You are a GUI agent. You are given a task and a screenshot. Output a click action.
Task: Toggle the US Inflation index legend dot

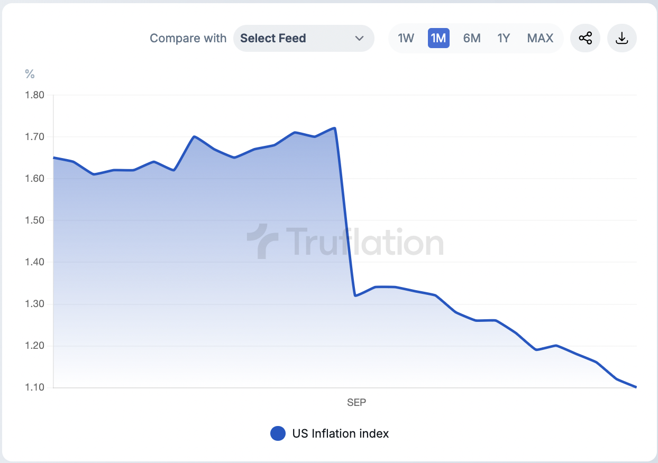coord(278,433)
